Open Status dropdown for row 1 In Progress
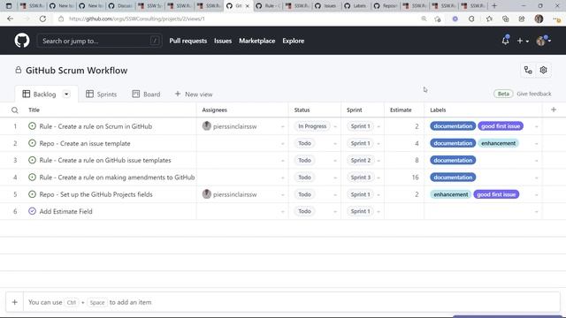The height and width of the screenshot is (318, 566). [x=335, y=126]
